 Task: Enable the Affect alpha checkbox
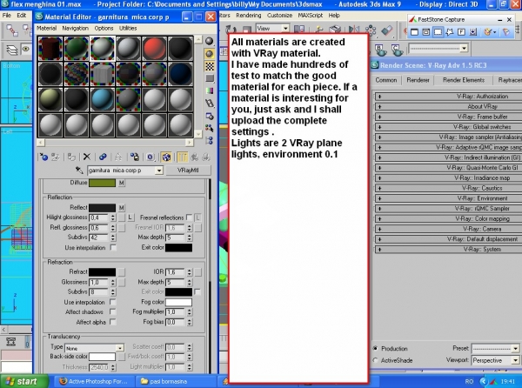(x=113, y=322)
